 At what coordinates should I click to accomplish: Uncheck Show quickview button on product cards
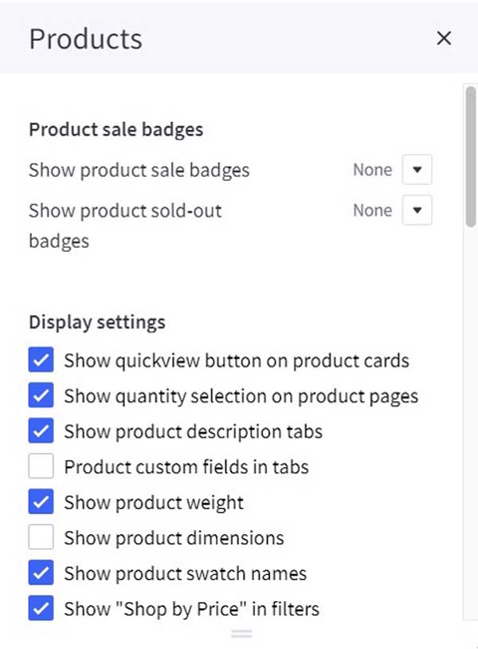tap(41, 360)
